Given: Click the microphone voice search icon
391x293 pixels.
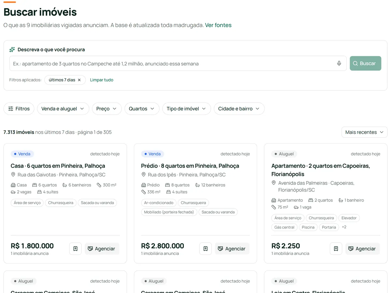Looking at the screenshot, I should click(339, 63).
